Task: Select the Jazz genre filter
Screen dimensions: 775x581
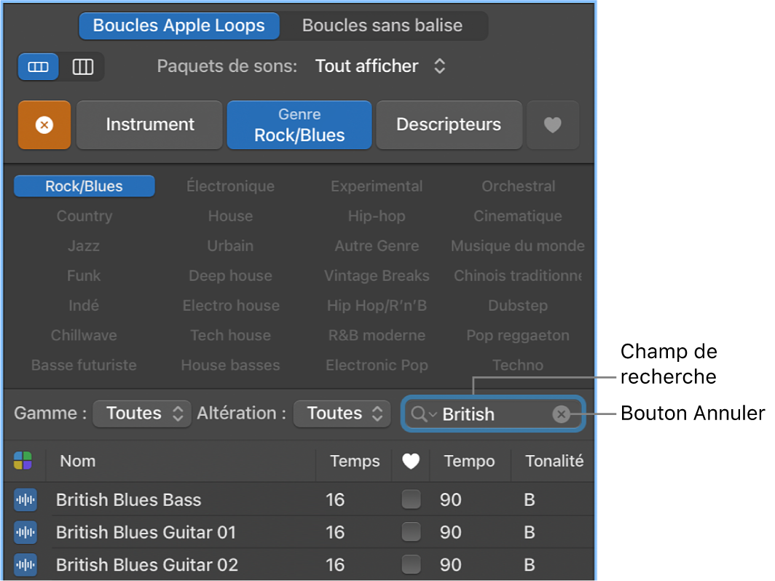Action: pos(83,246)
